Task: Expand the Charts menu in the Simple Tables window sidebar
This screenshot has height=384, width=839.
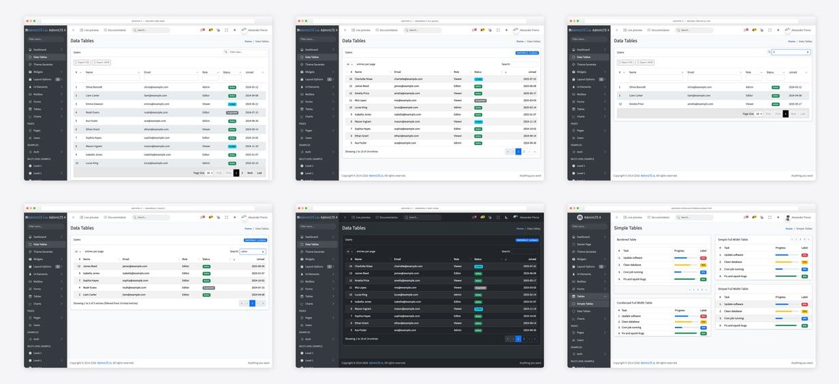Action: click(606, 319)
